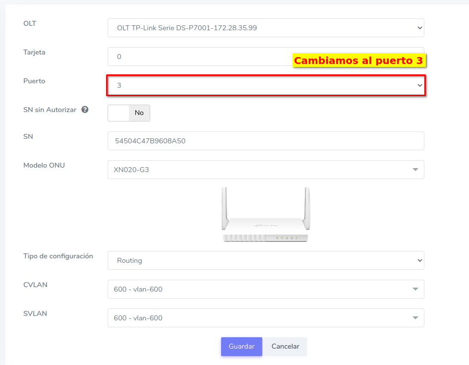Click the Guardar button
Screen dimensions: 469x365
[241, 347]
